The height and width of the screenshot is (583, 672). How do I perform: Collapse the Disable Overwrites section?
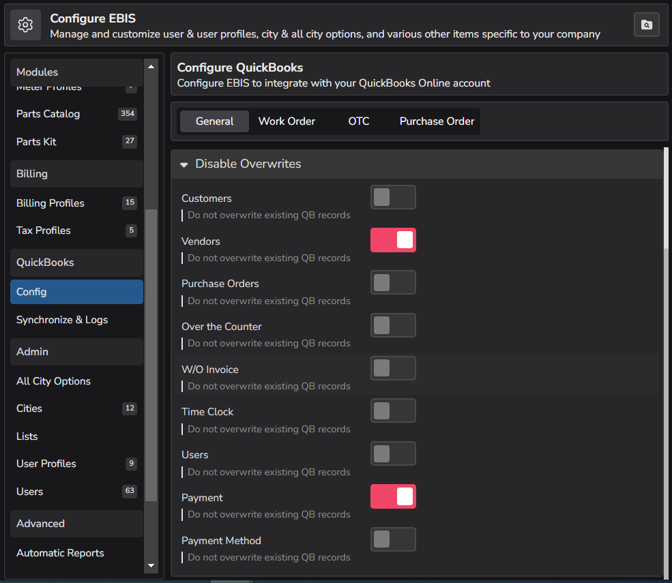click(x=184, y=164)
